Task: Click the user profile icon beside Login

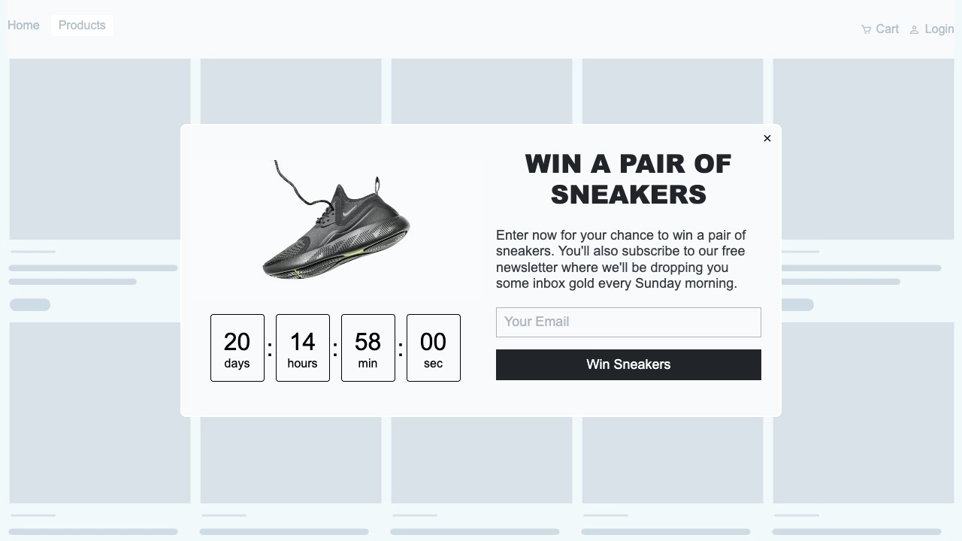Action: point(914,30)
